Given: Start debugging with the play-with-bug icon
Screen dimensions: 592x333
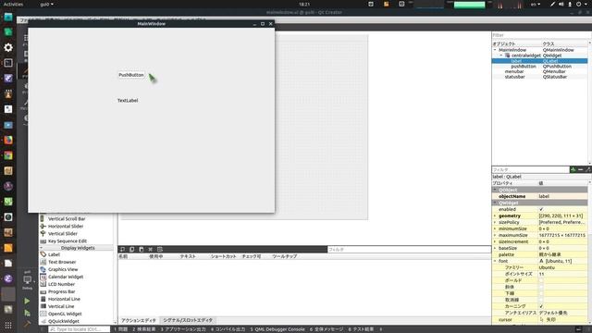Looking at the screenshot, I should (x=27, y=313).
